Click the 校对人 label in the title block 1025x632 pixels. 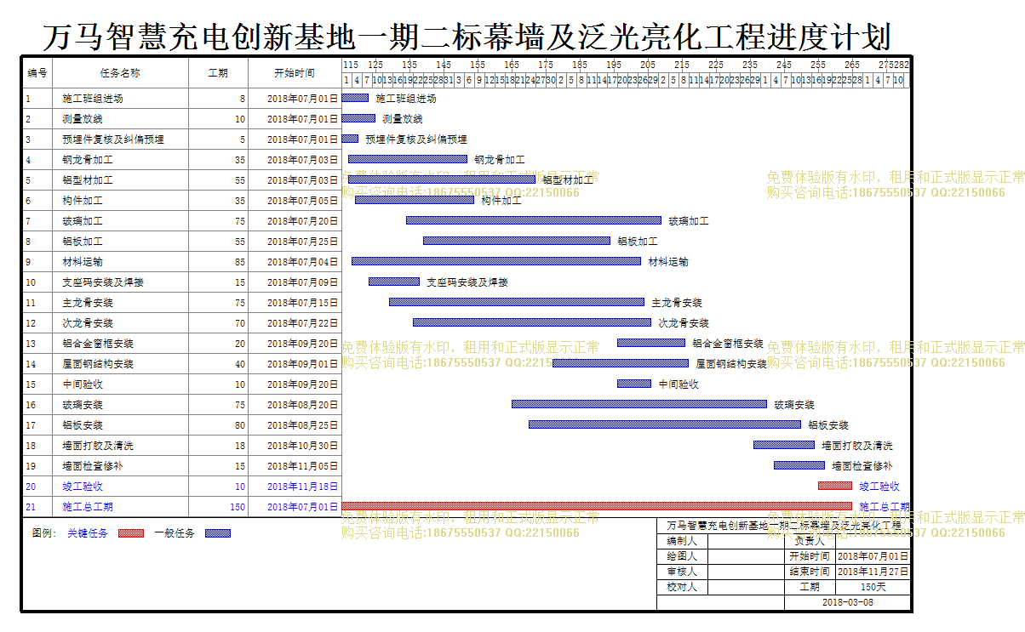(x=682, y=587)
